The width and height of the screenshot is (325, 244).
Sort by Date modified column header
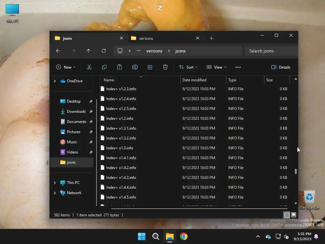[203, 80]
